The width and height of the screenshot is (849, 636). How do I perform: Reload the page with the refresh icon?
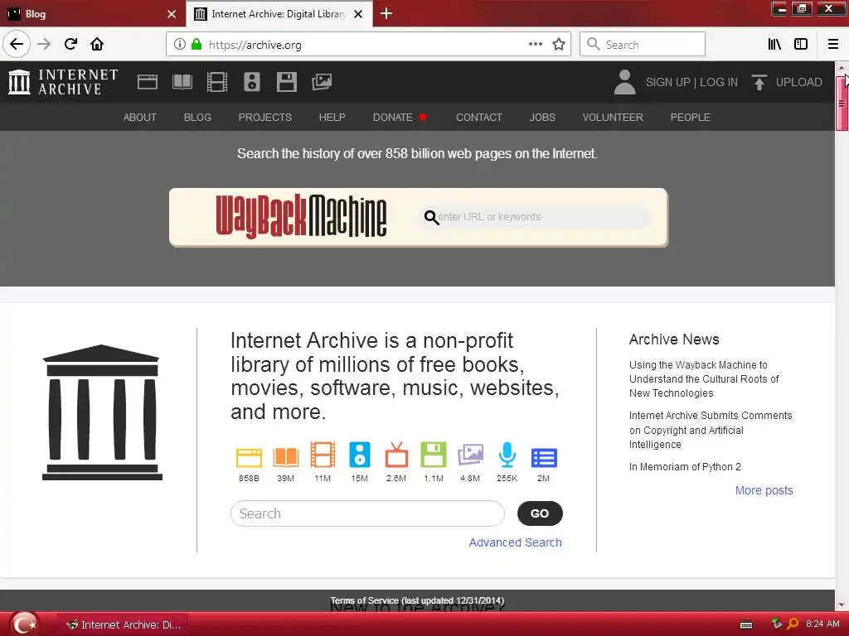coord(70,44)
